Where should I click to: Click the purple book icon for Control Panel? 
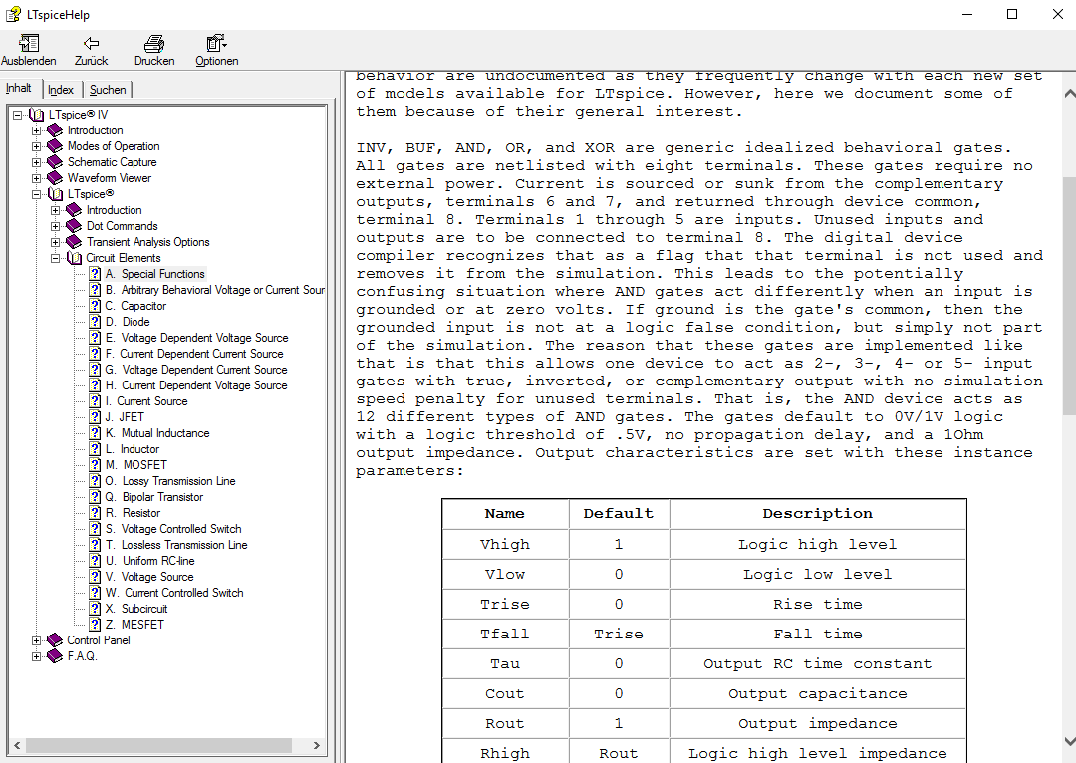(55, 640)
